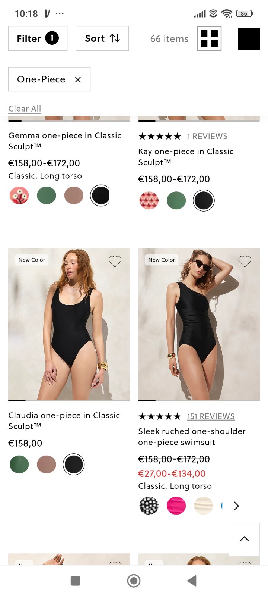Image resolution: width=268 pixels, height=597 pixels.
Task: Select mauve swatch for Claudia one-piece
Action: (47, 465)
